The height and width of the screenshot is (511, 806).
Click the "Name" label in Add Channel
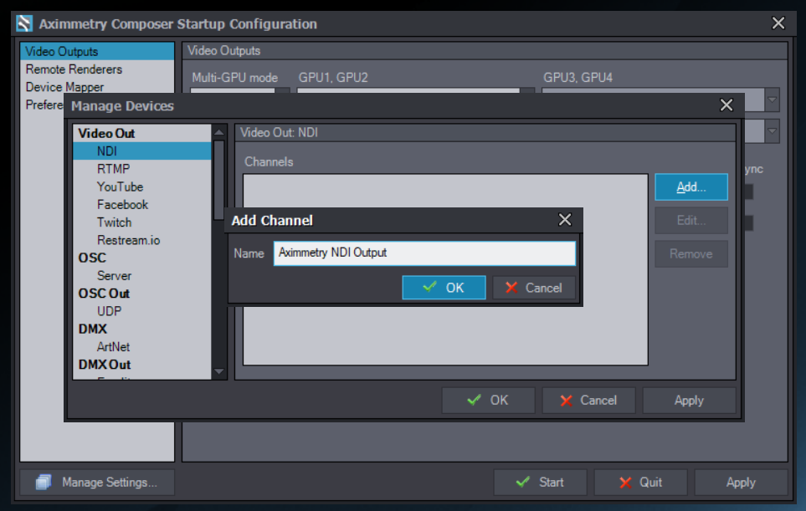[x=249, y=253]
